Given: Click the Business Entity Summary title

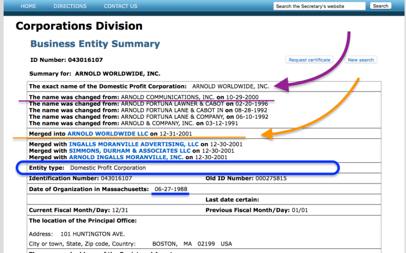Looking at the screenshot, I should [x=95, y=44].
